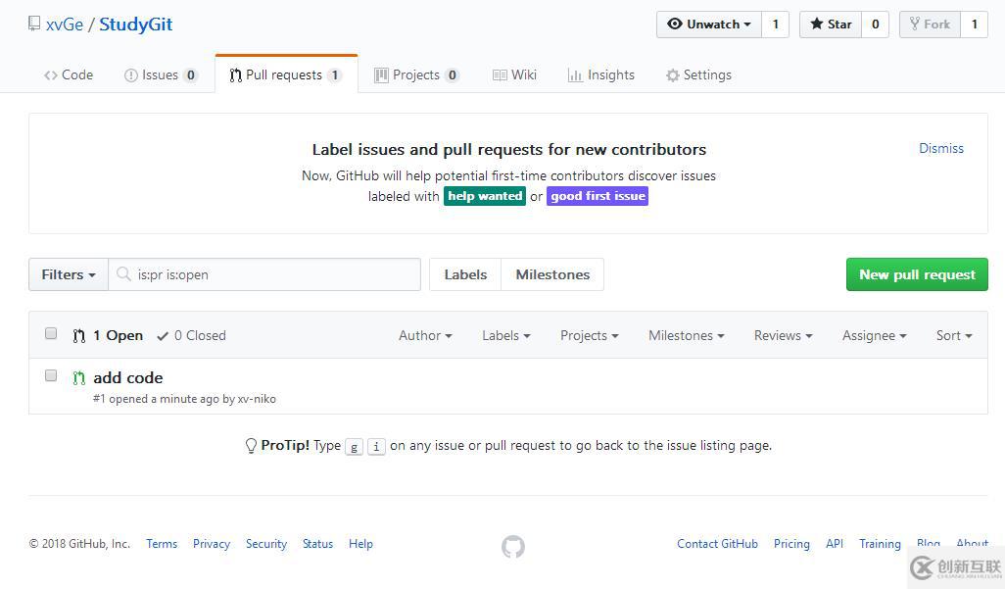Expand the Author filter dropdown
This screenshot has width=1005, height=589.
point(425,335)
